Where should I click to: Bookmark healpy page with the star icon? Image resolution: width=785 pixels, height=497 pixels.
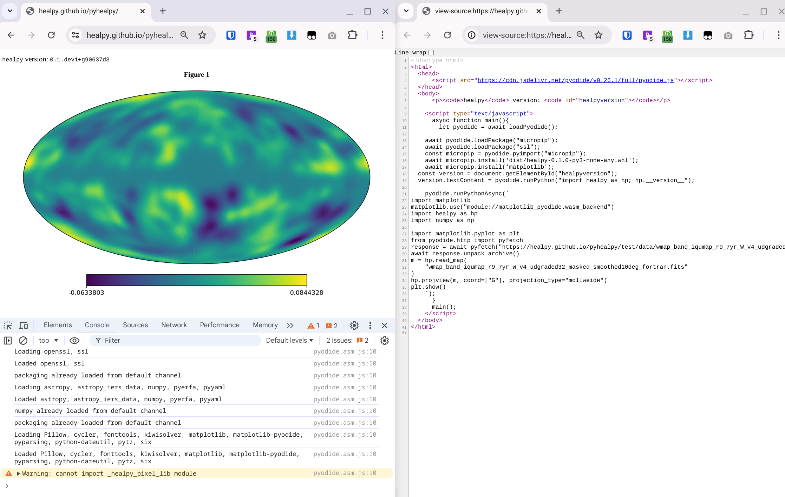[202, 35]
